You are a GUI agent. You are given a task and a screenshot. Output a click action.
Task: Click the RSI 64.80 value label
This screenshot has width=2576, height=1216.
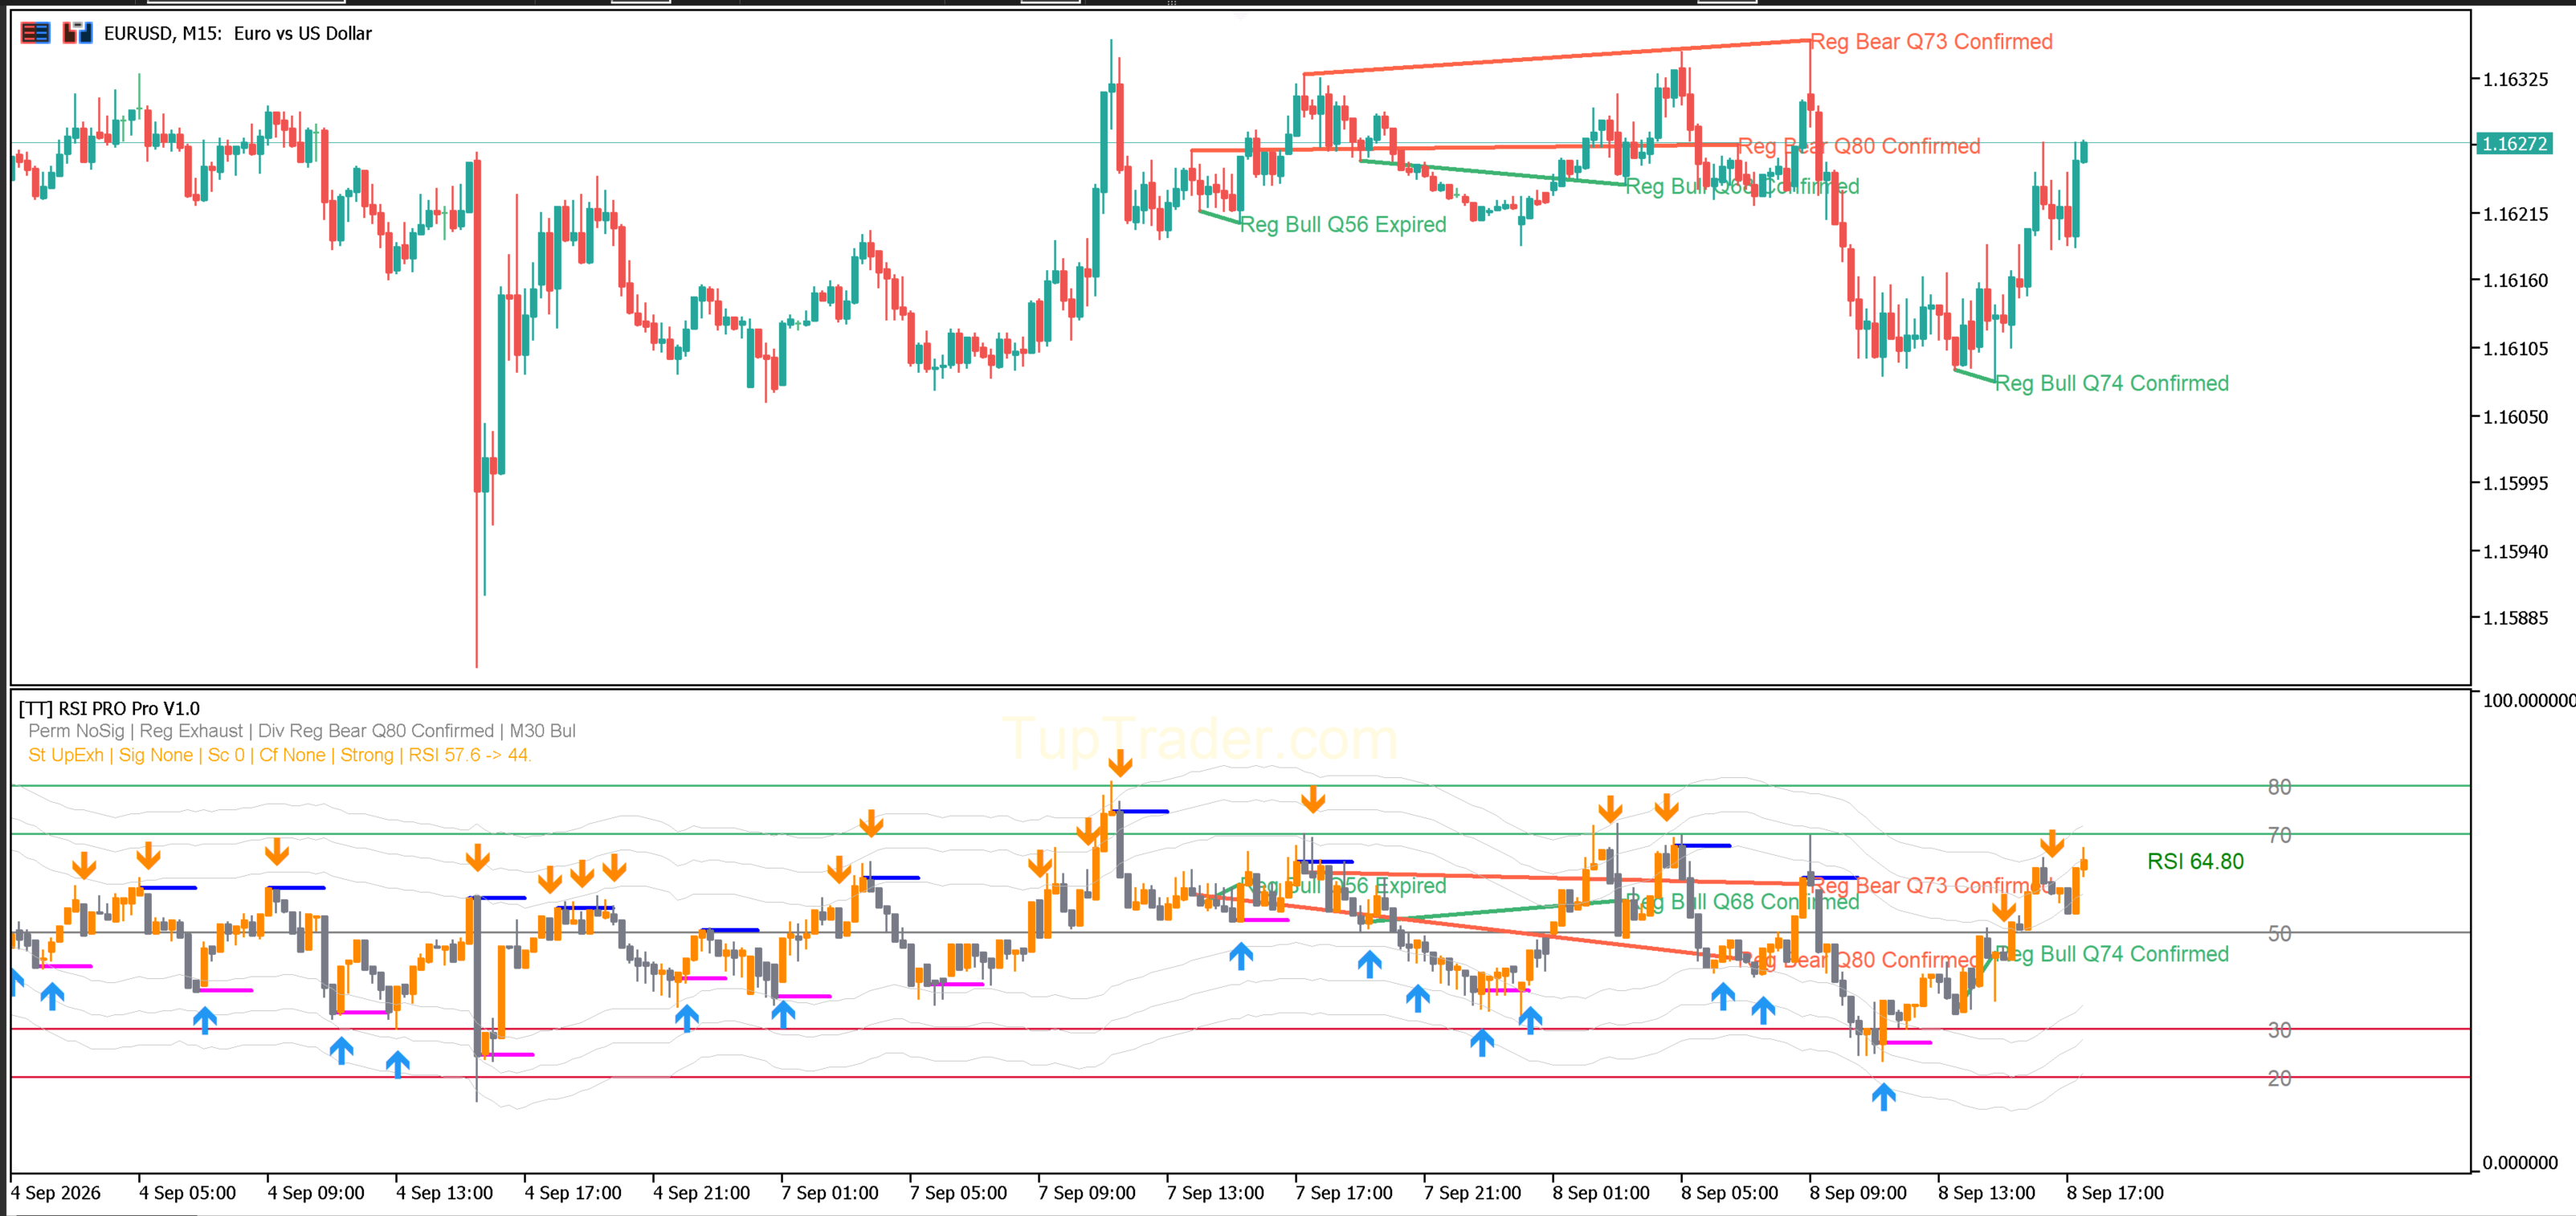2195,861
